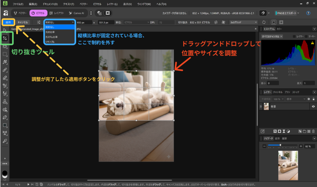The width and height of the screenshot is (317, 187).
Task: Enable the マーキー checkbox in histogram panel
Action: [x=306, y=36]
